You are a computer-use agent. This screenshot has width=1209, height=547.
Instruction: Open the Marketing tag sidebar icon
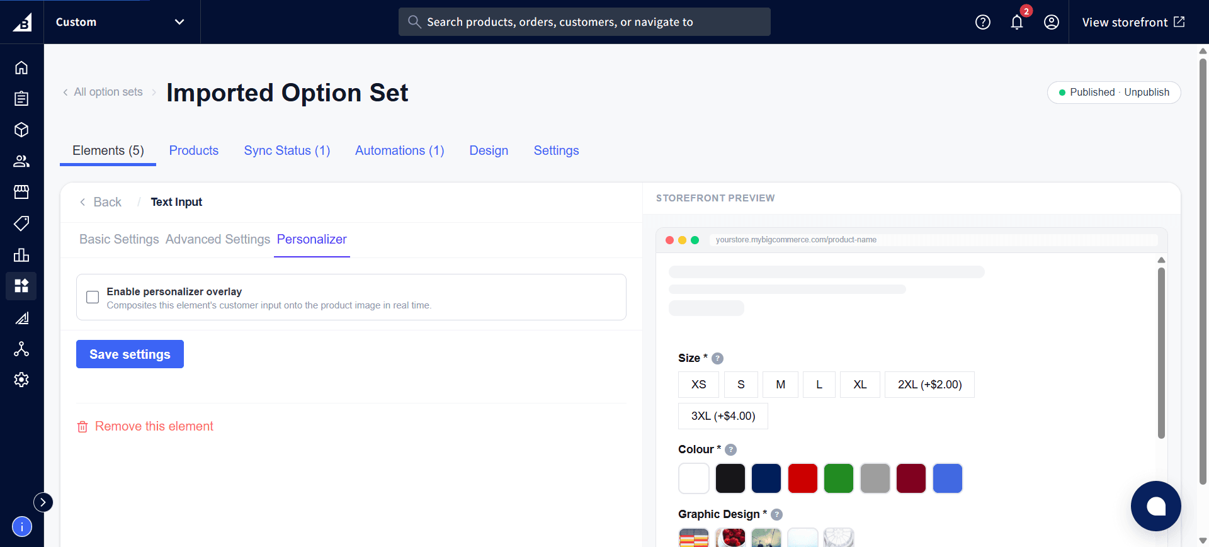(x=21, y=223)
